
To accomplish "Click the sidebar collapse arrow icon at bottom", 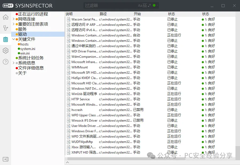I will coord(6,159).
